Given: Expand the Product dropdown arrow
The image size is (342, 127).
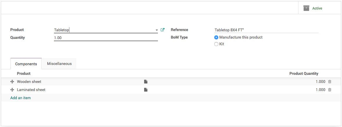Looking at the screenshot, I should point(157,30).
